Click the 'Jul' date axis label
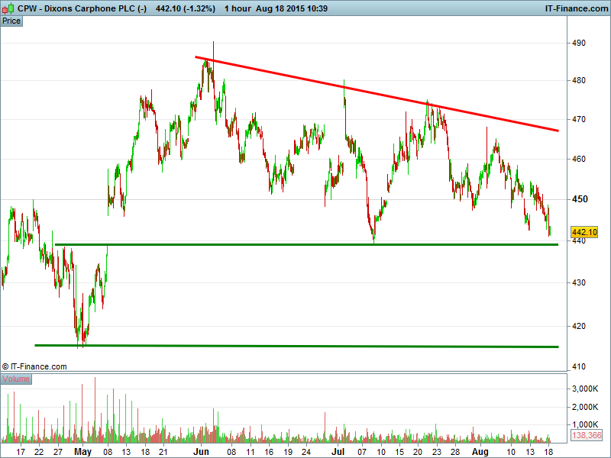This screenshot has height=458, width=611. (x=338, y=452)
